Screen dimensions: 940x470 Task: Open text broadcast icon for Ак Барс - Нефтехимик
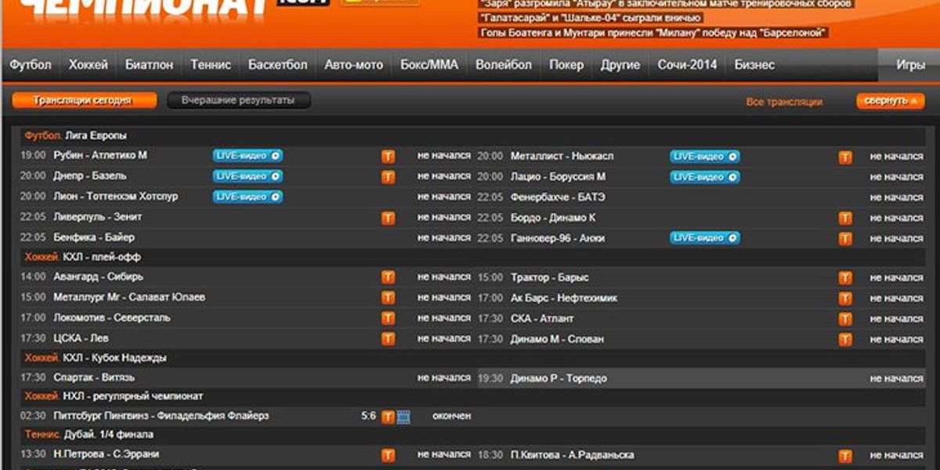(x=845, y=298)
